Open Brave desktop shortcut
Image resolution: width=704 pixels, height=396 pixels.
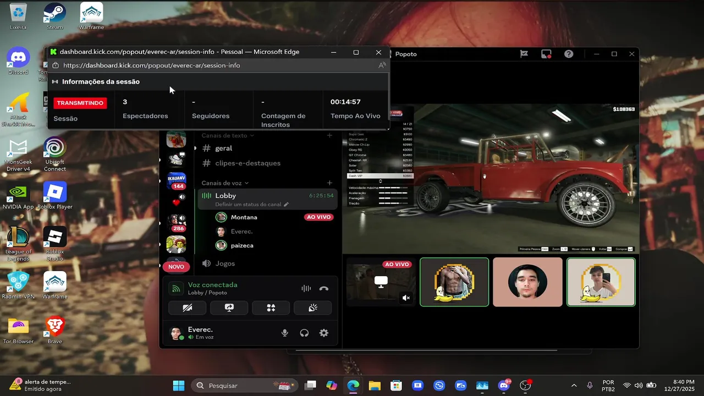pos(55,331)
